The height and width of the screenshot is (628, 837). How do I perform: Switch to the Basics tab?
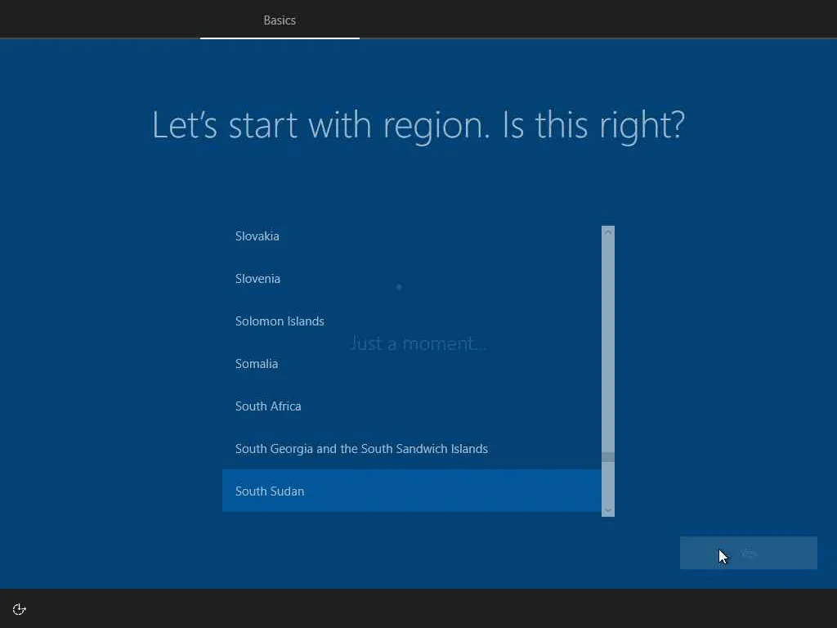[280, 20]
